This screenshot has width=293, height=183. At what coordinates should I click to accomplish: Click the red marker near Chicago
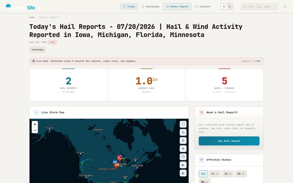pyautogui.click(x=117, y=166)
